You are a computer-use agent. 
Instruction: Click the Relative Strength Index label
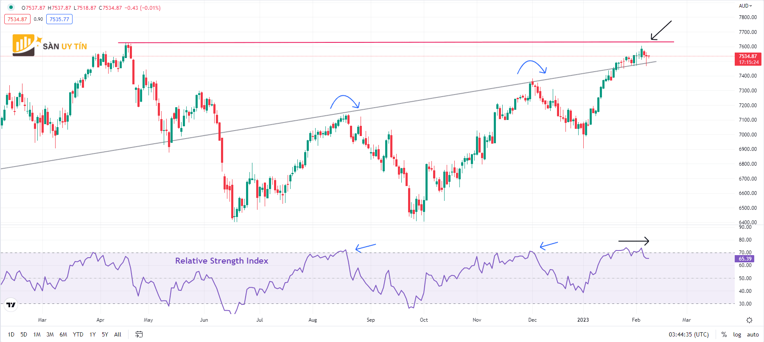tap(221, 261)
